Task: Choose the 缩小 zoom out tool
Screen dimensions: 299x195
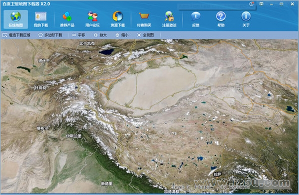Action: 122,35
